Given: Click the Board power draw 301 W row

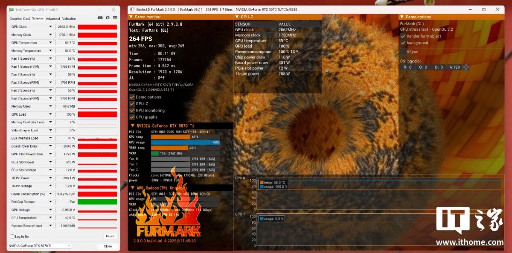Looking at the screenshot, I should [x=277, y=63].
